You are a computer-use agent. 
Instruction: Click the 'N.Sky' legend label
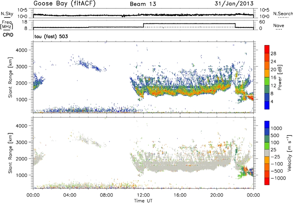[x=7, y=14]
